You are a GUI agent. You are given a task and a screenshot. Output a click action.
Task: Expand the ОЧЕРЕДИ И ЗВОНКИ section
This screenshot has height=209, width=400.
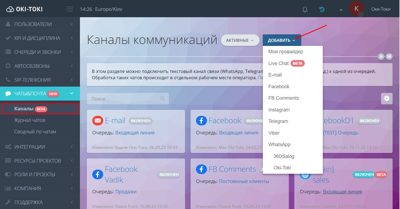[40, 52]
